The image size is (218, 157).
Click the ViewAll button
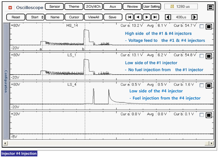[93, 17]
